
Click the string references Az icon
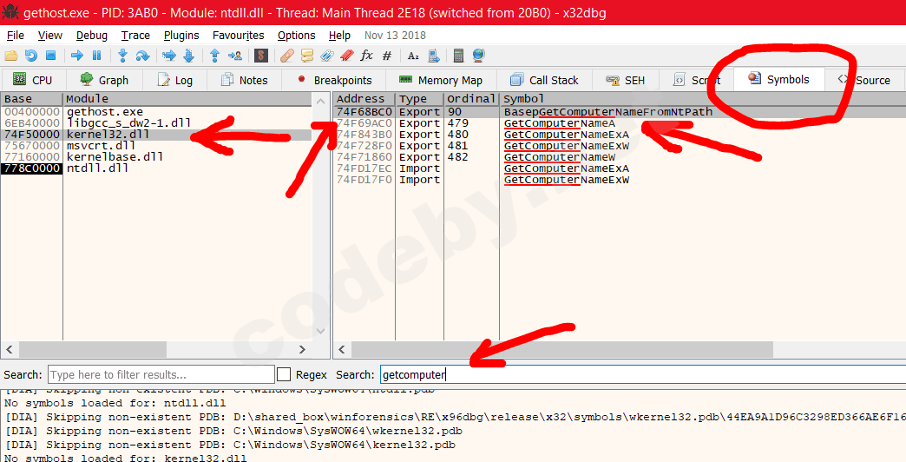(413, 56)
